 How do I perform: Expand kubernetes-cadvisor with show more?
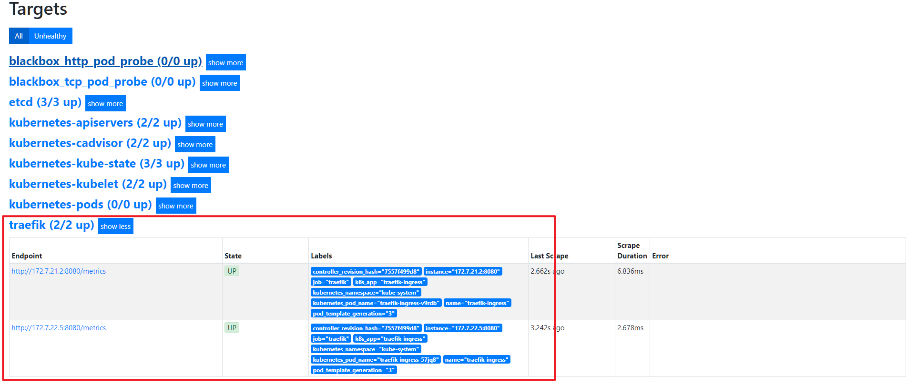click(x=195, y=145)
